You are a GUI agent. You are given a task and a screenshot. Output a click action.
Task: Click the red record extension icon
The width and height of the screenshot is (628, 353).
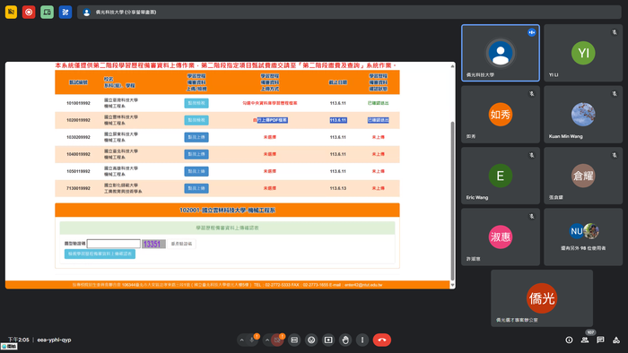click(x=29, y=12)
